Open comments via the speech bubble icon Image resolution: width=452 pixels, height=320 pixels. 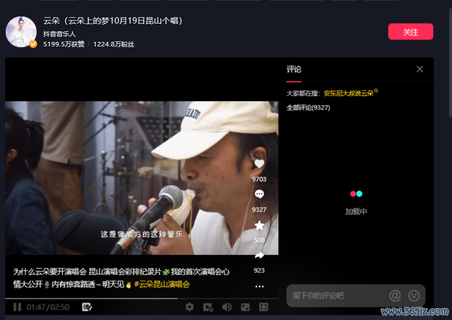pyautogui.click(x=259, y=195)
